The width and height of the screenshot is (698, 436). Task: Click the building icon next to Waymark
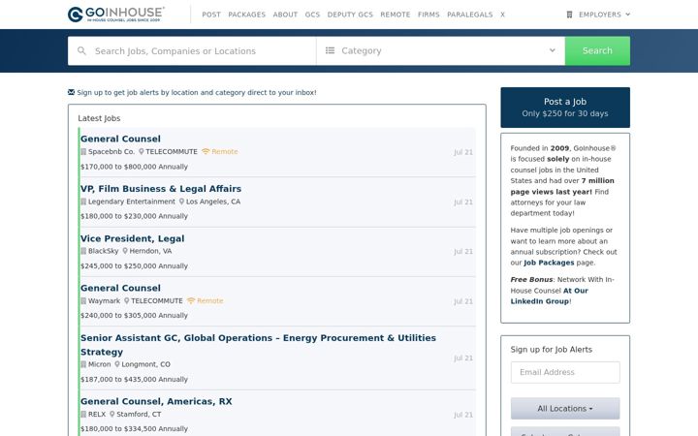click(83, 300)
